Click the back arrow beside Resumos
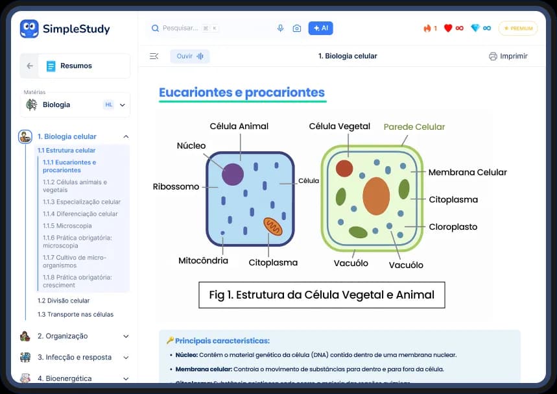The image size is (557, 394). (30, 66)
